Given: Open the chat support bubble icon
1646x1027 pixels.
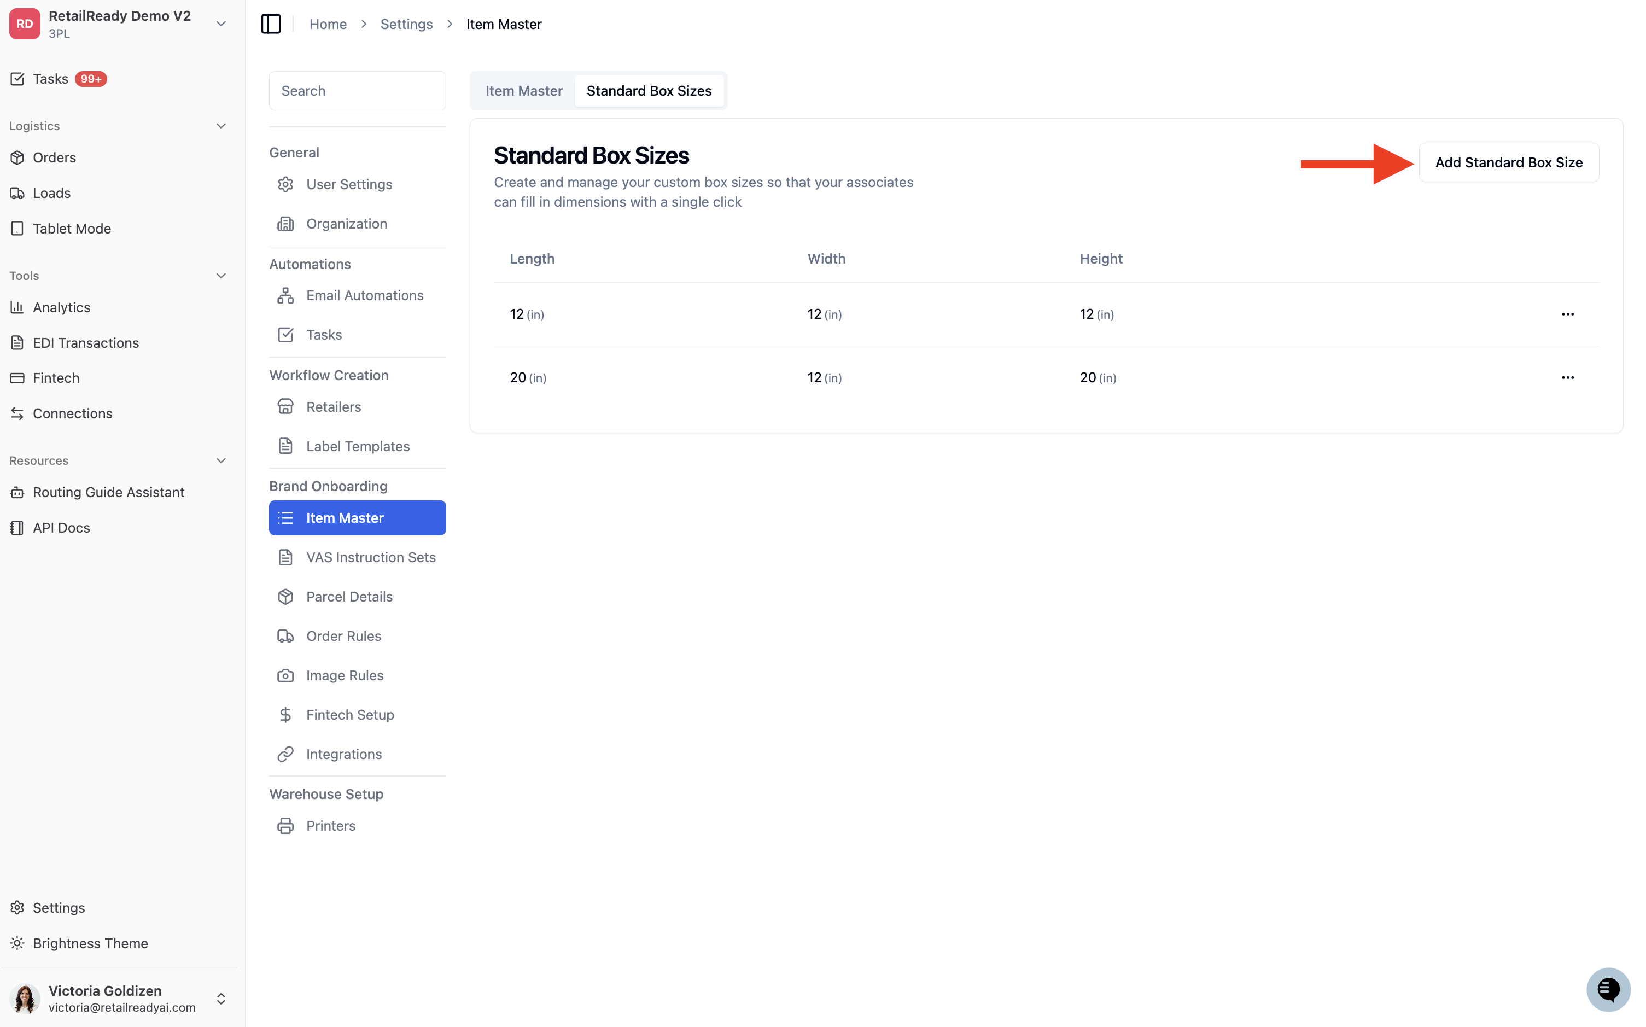Looking at the screenshot, I should [1608, 989].
